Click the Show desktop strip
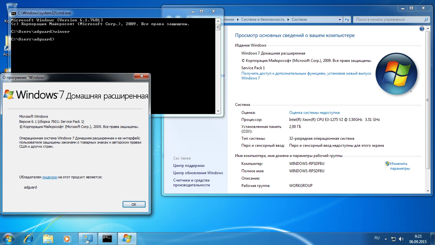The image size is (435, 245). [x=433, y=238]
